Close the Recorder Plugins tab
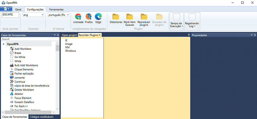The width and height of the screenshot is (257, 119). point(99,35)
